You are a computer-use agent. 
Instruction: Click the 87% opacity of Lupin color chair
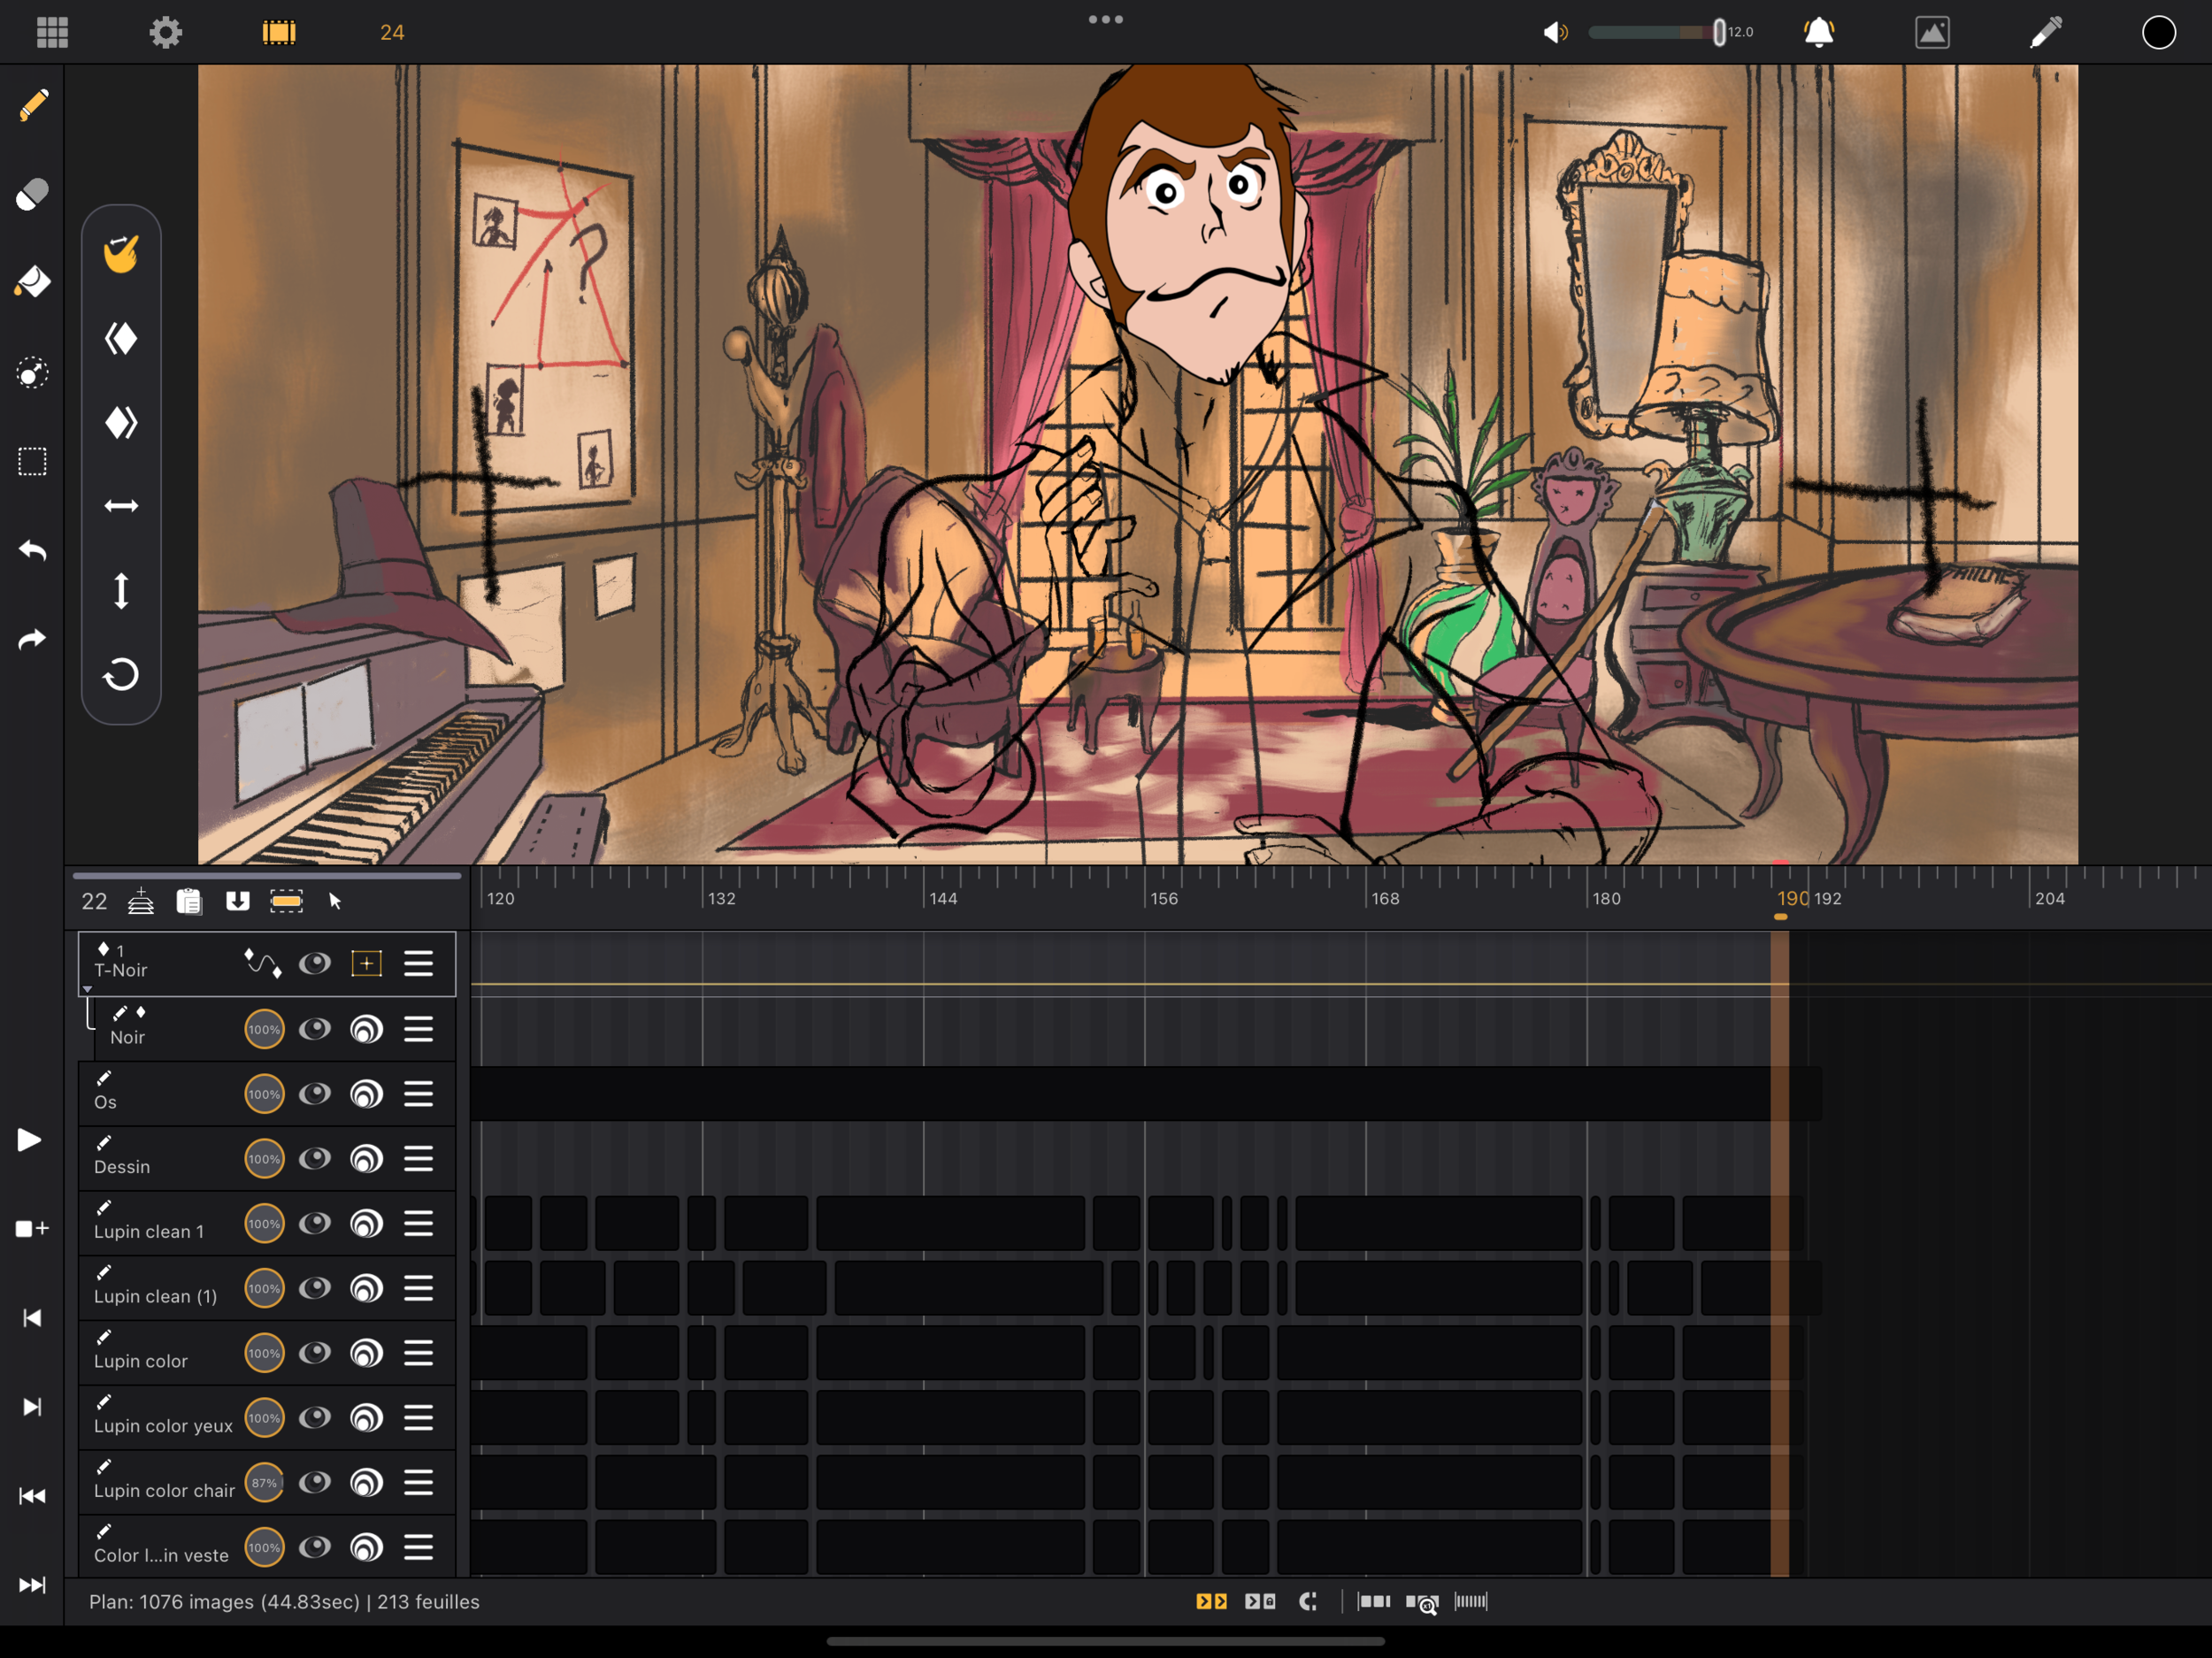pyautogui.click(x=264, y=1483)
